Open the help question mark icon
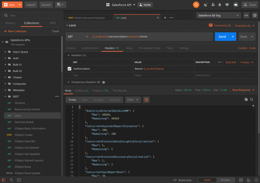This screenshot has height=183, width=260. point(256,180)
